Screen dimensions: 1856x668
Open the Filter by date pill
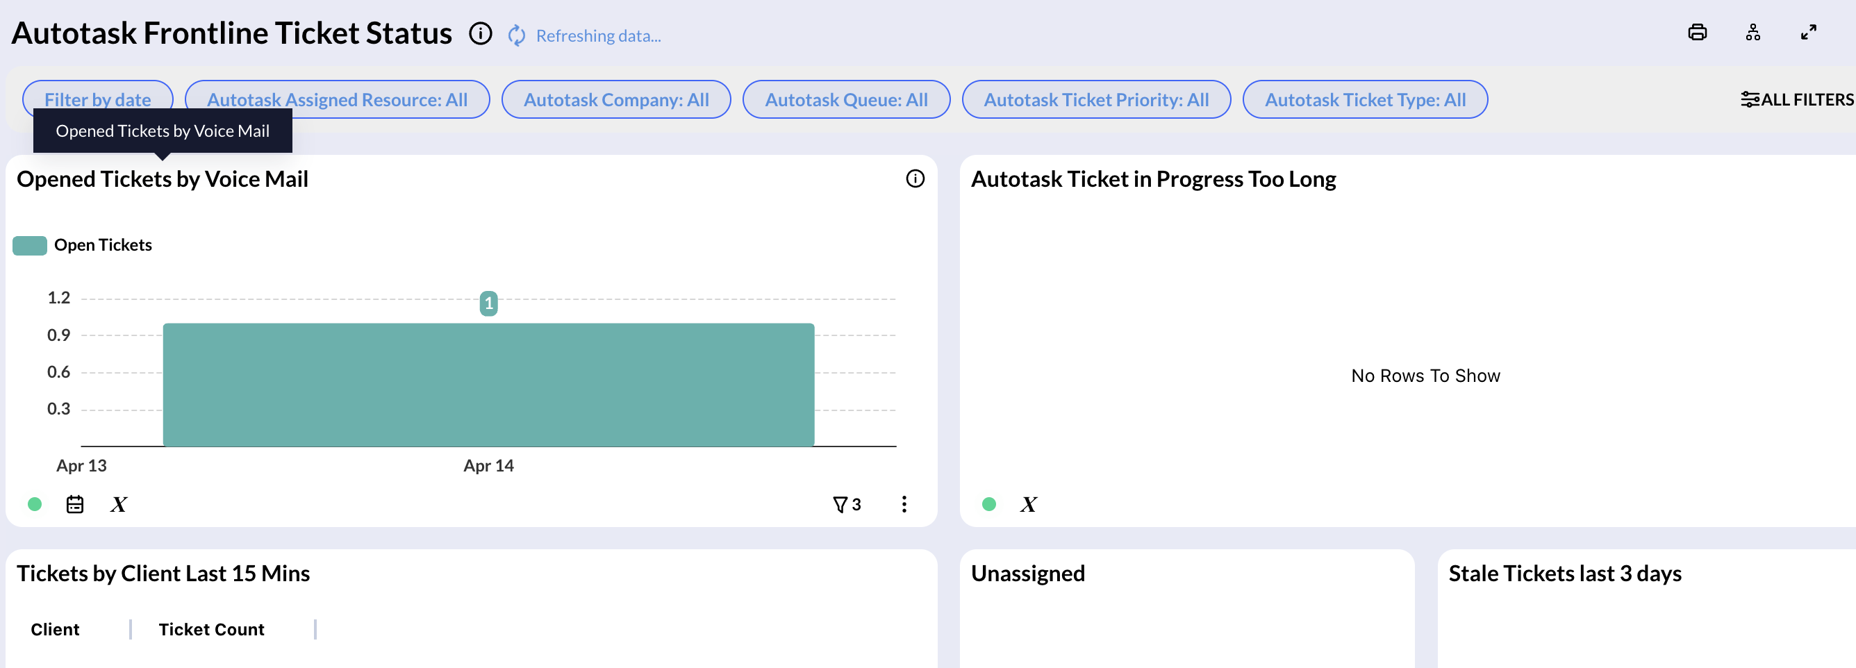pos(98,99)
